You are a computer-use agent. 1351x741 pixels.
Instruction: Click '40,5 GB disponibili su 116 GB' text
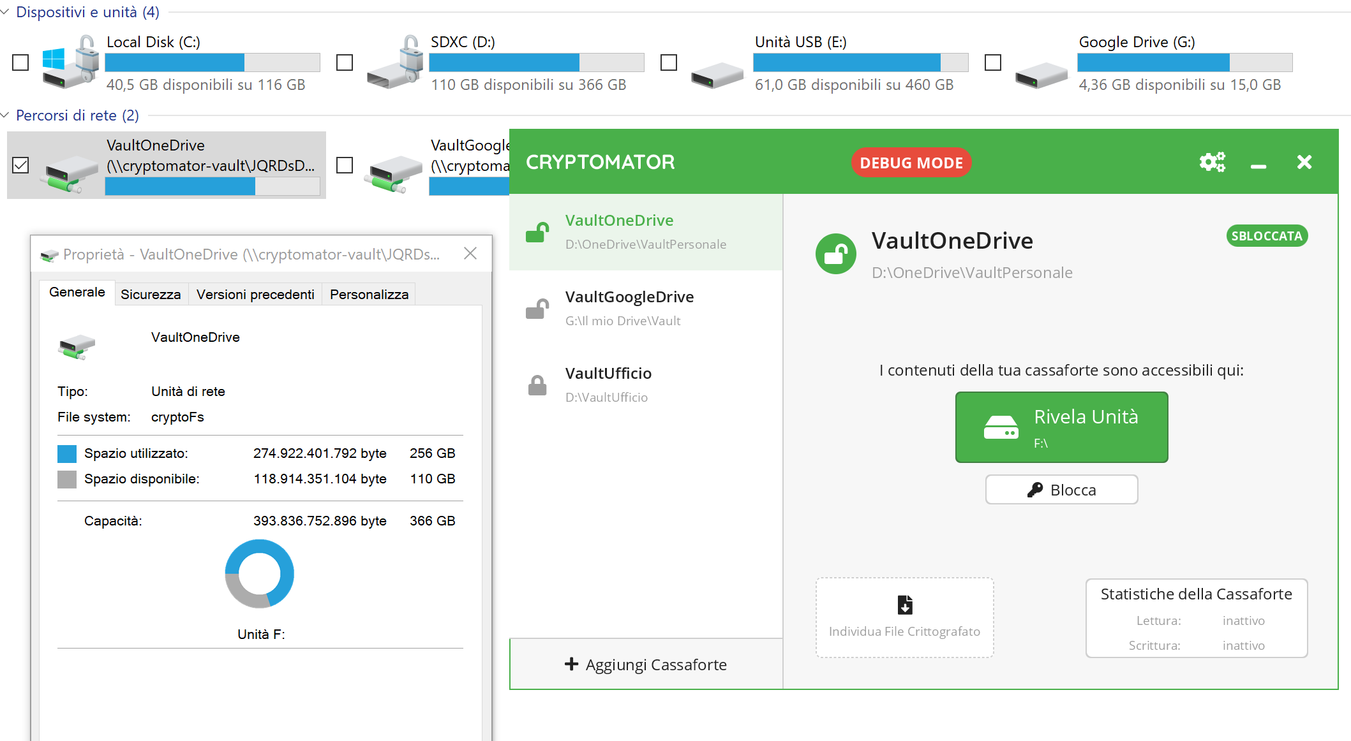tap(205, 85)
